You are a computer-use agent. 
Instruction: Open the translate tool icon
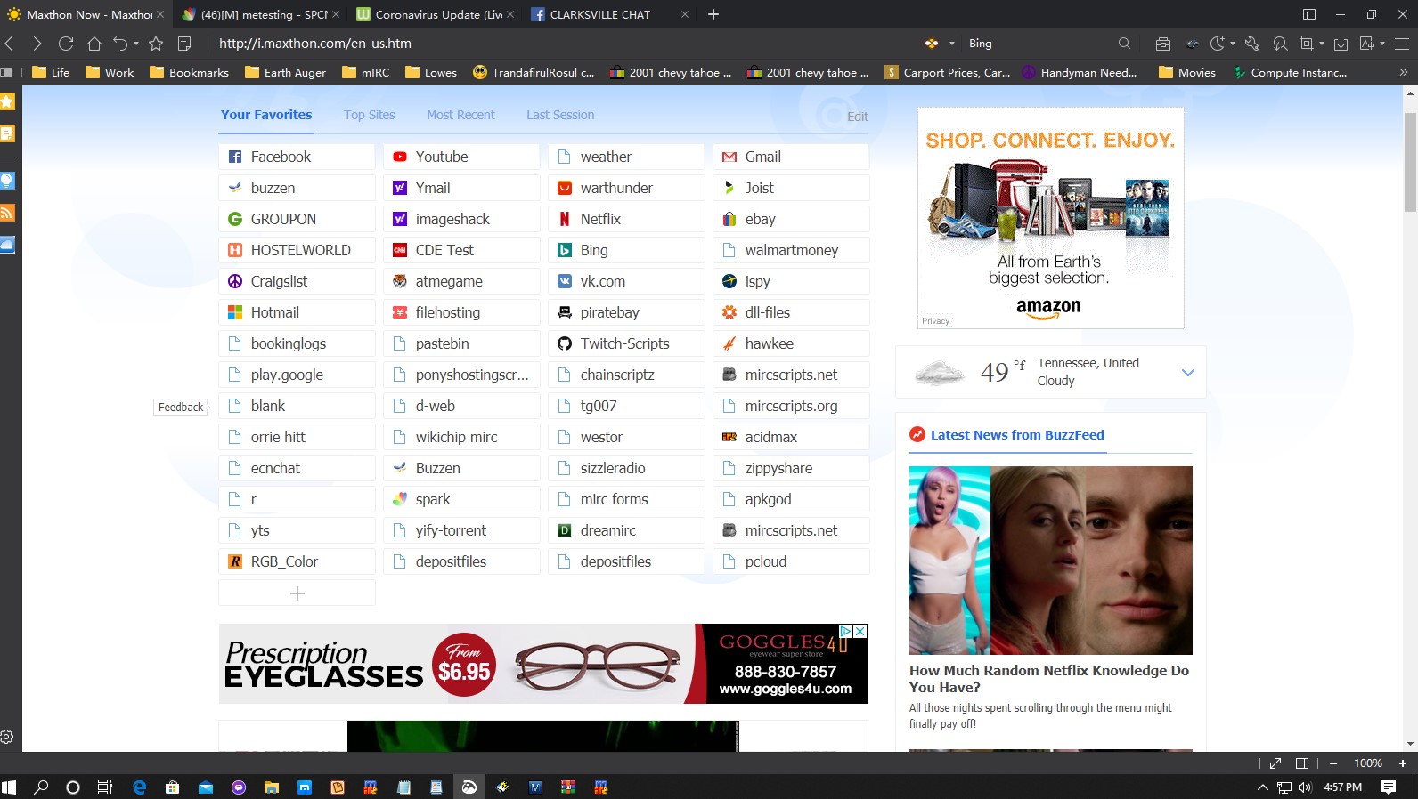point(1367,44)
